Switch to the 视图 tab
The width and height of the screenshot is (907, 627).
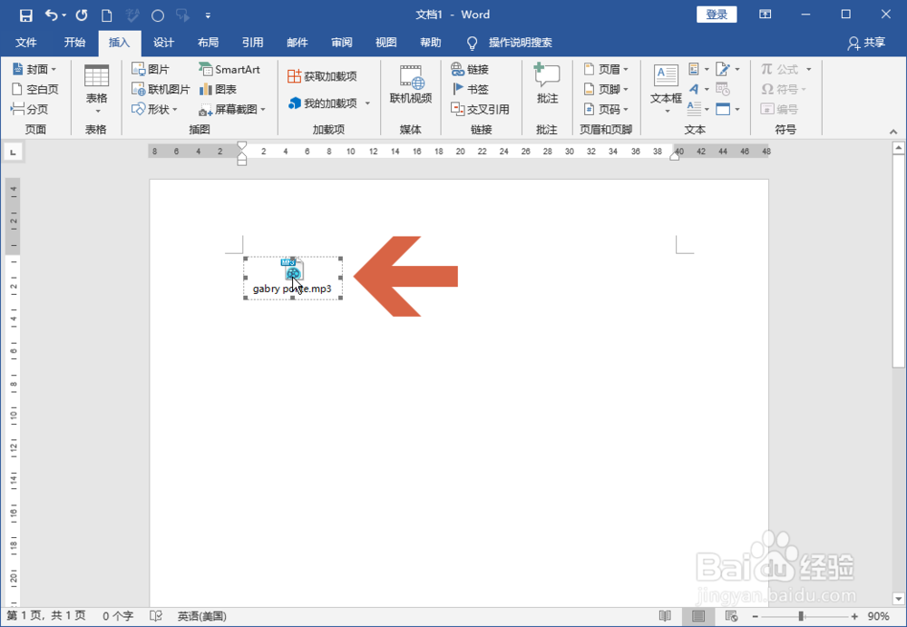click(386, 43)
